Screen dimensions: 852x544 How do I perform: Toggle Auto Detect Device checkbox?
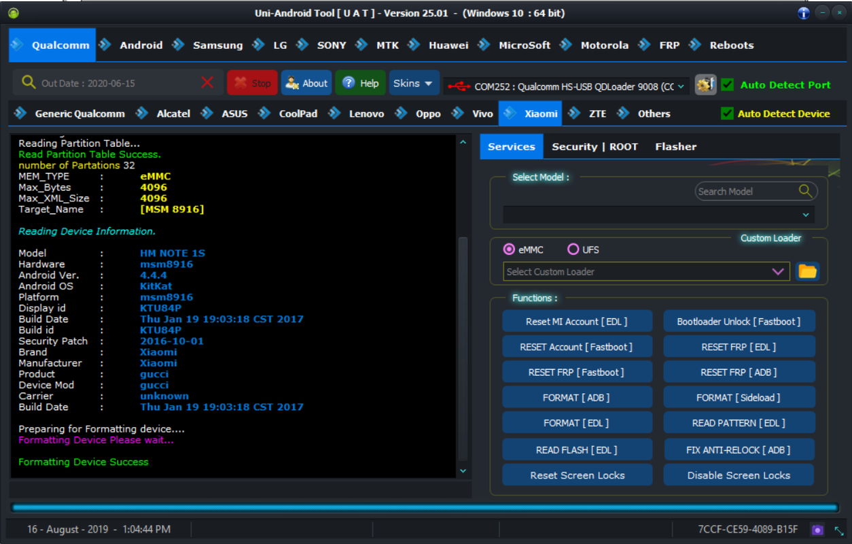pos(728,114)
